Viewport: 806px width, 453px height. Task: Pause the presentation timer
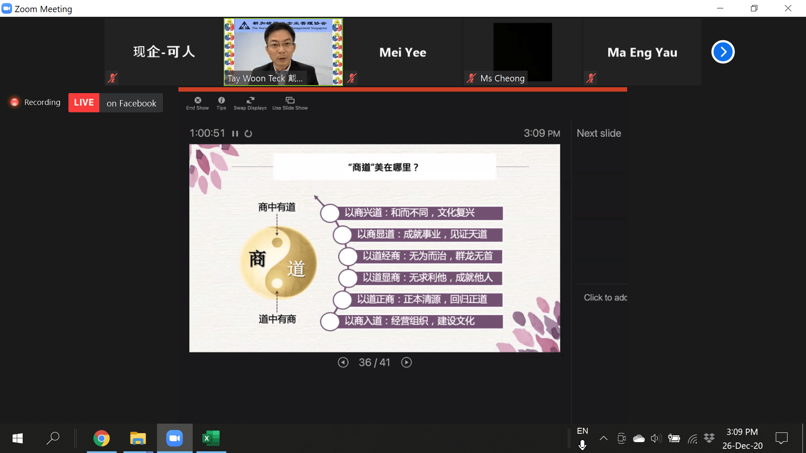[x=235, y=134]
